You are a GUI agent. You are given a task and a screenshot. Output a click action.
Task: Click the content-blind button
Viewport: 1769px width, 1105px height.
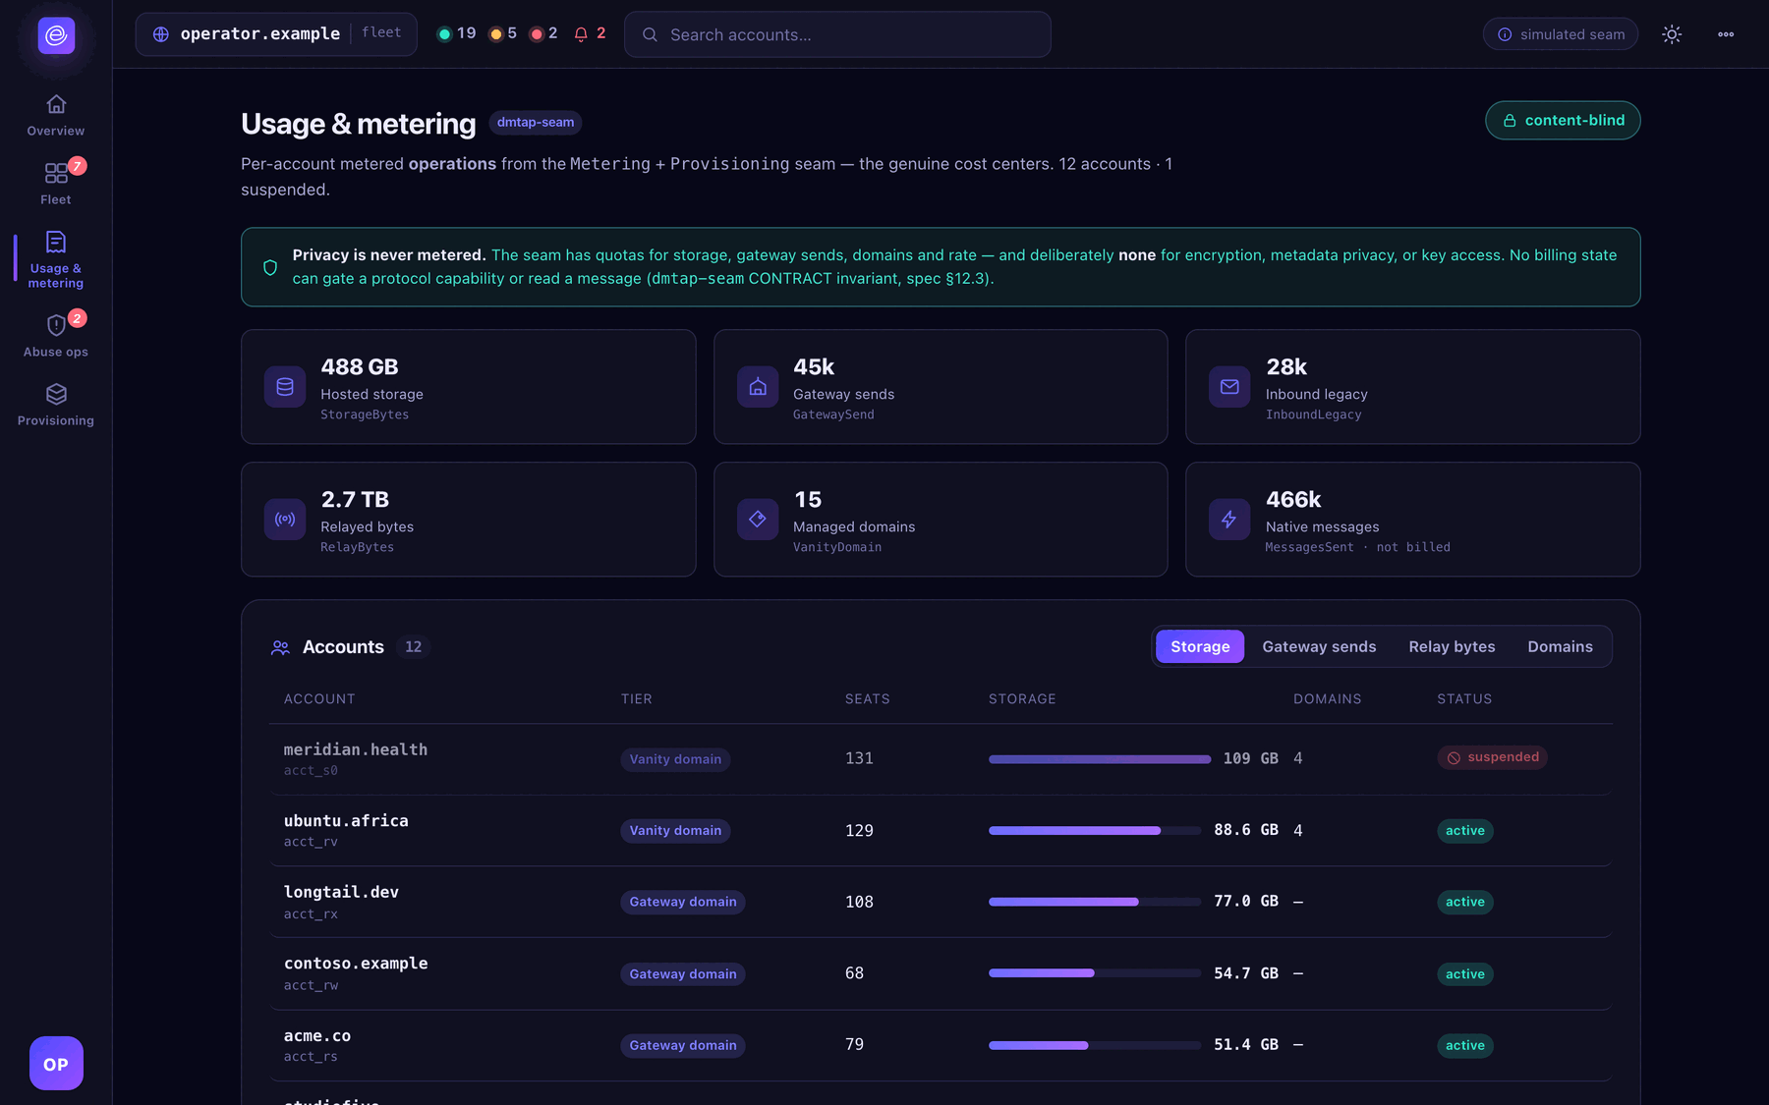click(1563, 120)
